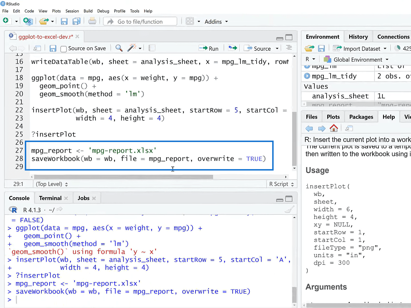Image resolution: width=411 pixels, height=308 pixels.
Task: Click the Find/Replace magnifier icon in the editor
Action: [119, 48]
